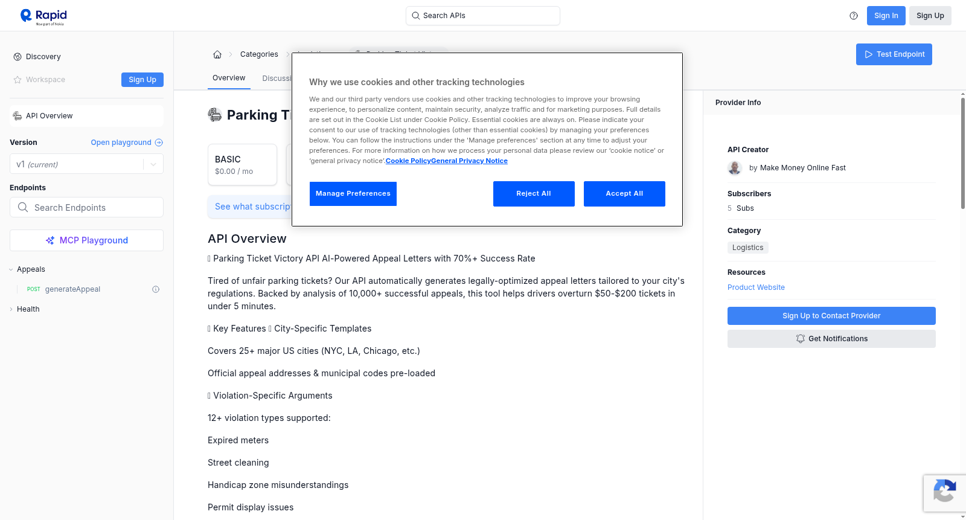Screen dimensions: 966x520
Task: Click the Test Endpoint button
Action: tap(894, 54)
